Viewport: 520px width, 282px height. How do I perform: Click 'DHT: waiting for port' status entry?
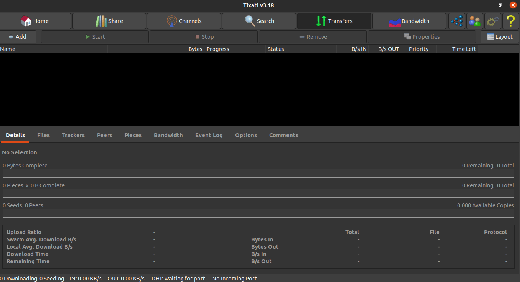pos(178,279)
